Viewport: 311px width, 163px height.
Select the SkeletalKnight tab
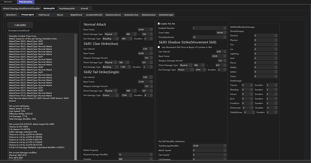pyautogui.click(x=166, y=15)
